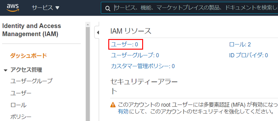This screenshot has width=278, height=121.
Task: Click the セキュリティーアラート heading
Action: pyautogui.click(x=144, y=87)
